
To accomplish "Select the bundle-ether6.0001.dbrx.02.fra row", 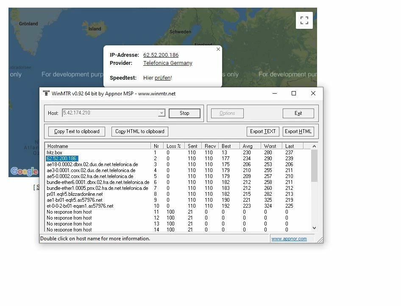I will pyautogui.click(x=178, y=182).
